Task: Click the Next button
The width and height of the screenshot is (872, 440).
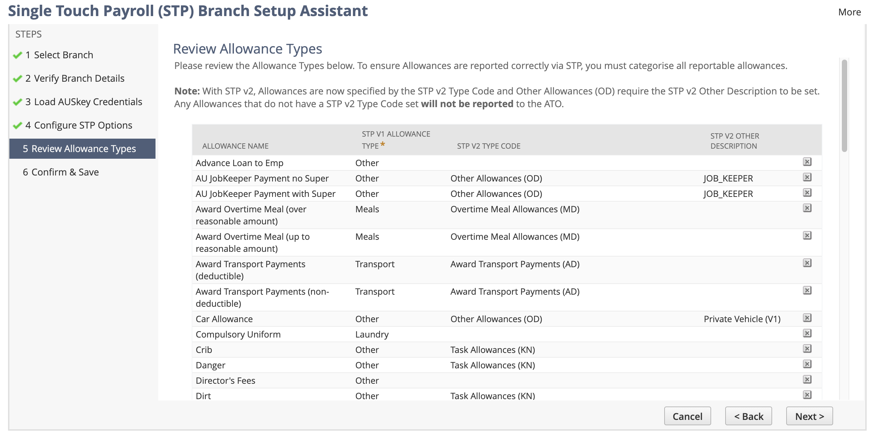Action: pyautogui.click(x=809, y=416)
